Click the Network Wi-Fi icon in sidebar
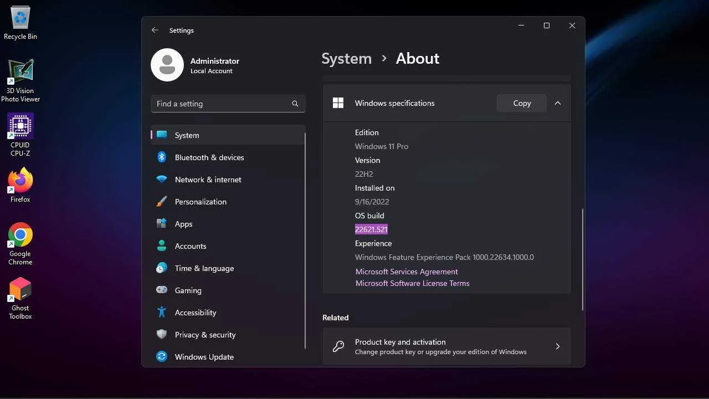Screen dimensions: 709x399 point(162,180)
